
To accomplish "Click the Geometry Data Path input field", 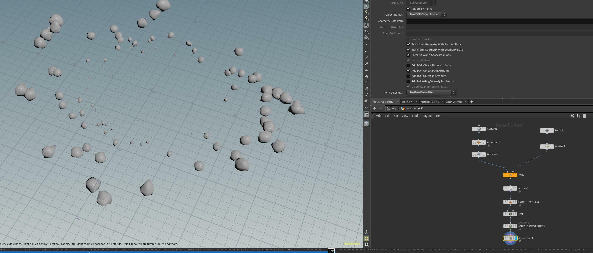I will coord(499,21).
